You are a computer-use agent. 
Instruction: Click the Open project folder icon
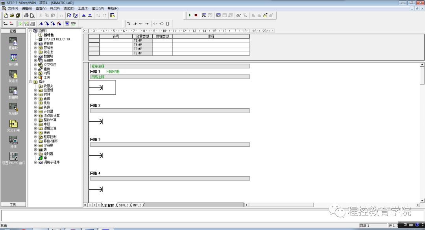[12, 15]
